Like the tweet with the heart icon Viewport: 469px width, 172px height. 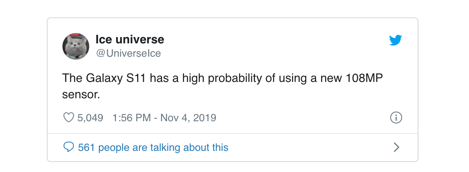click(69, 118)
